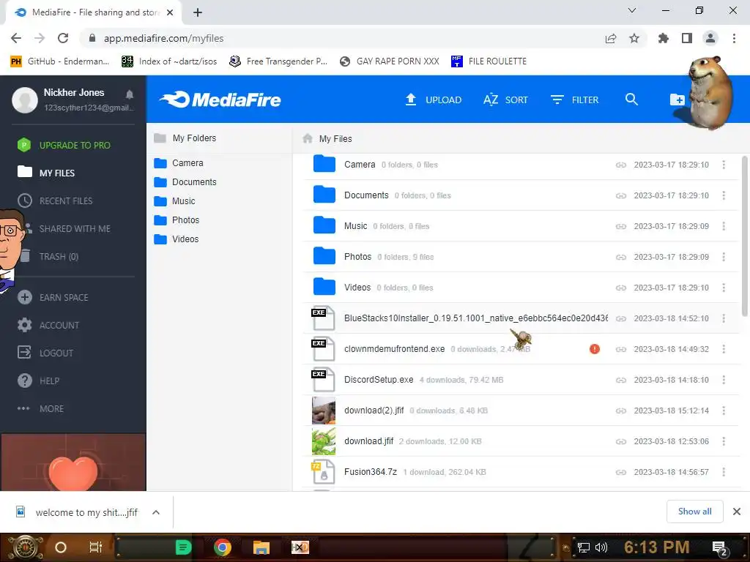The width and height of the screenshot is (750, 562).
Task: Open GitHub - Enderman bookmark
Action: (x=60, y=61)
